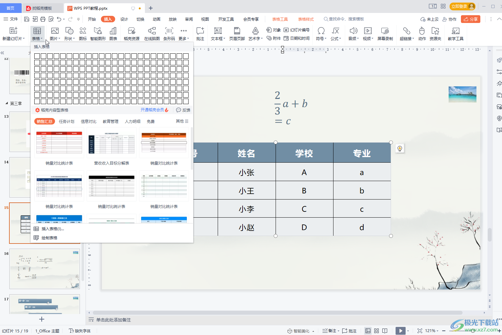Expand the 表格 table dropdown arrow

(x=42, y=39)
